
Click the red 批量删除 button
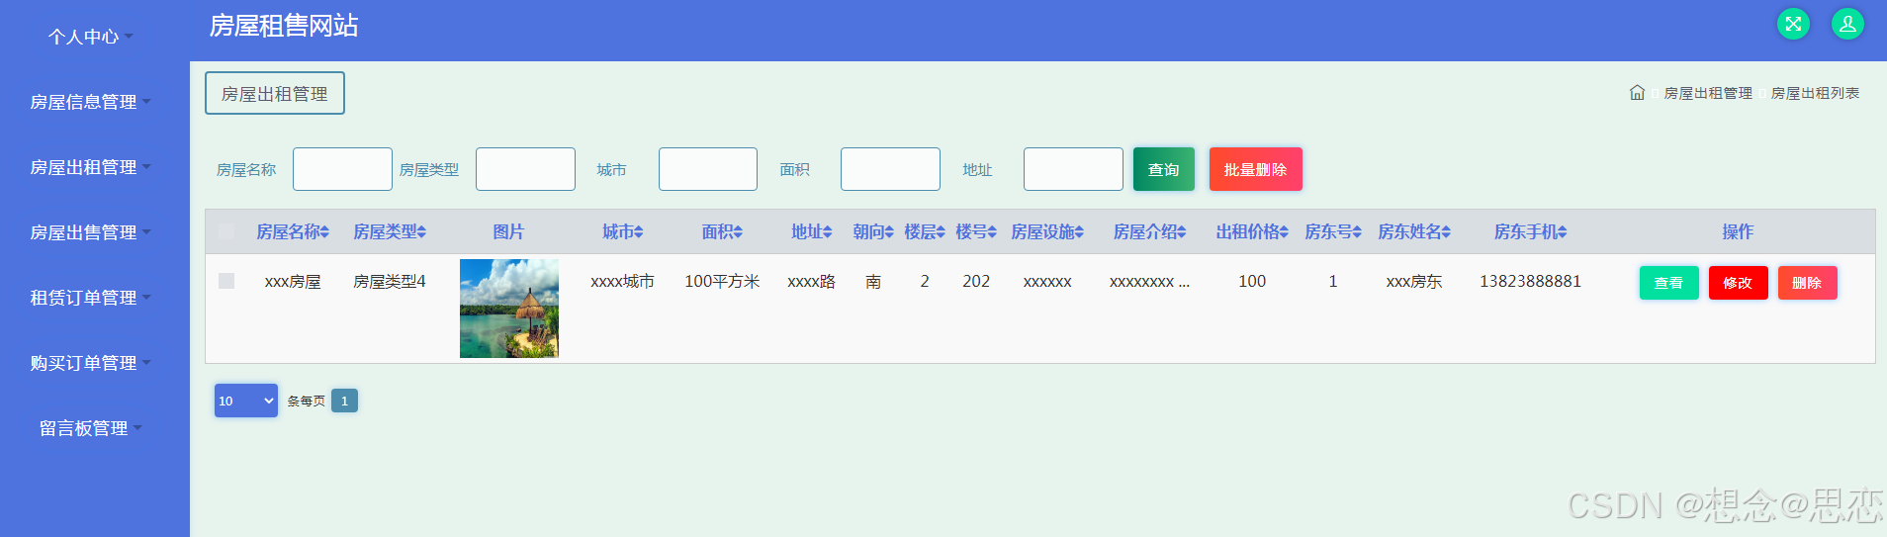[x=1256, y=169]
